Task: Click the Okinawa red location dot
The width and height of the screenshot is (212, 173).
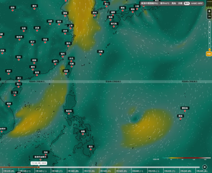Action: coord(100,54)
